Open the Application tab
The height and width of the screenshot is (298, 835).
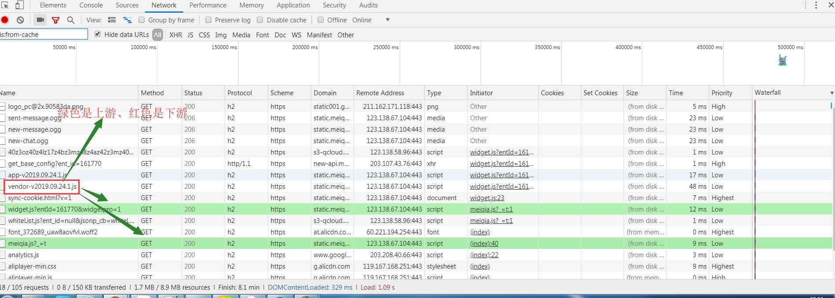click(x=293, y=5)
